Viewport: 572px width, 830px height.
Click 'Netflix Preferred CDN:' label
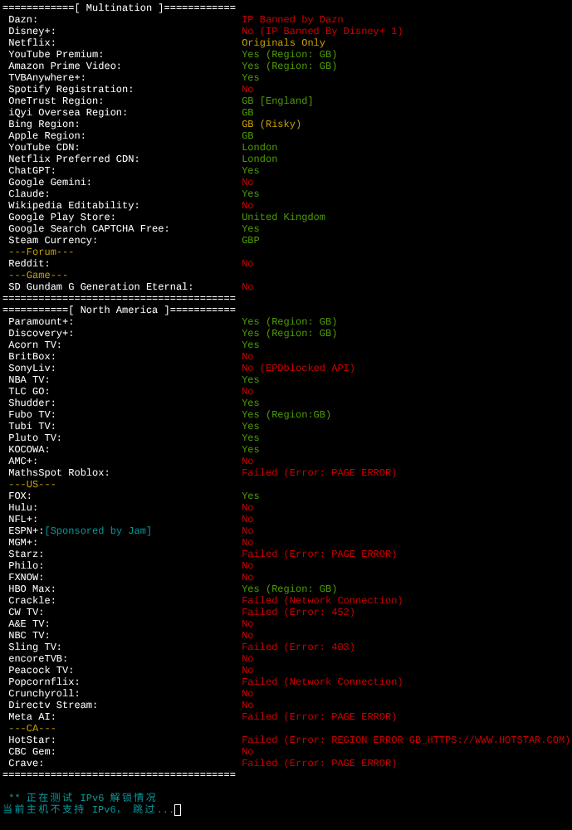click(x=74, y=159)
